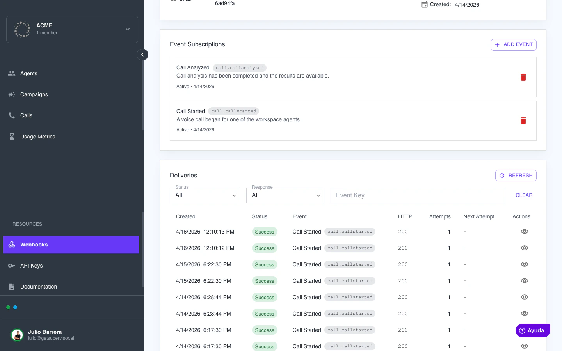Collapse the sidebar with the chevron button

(142, 55)
